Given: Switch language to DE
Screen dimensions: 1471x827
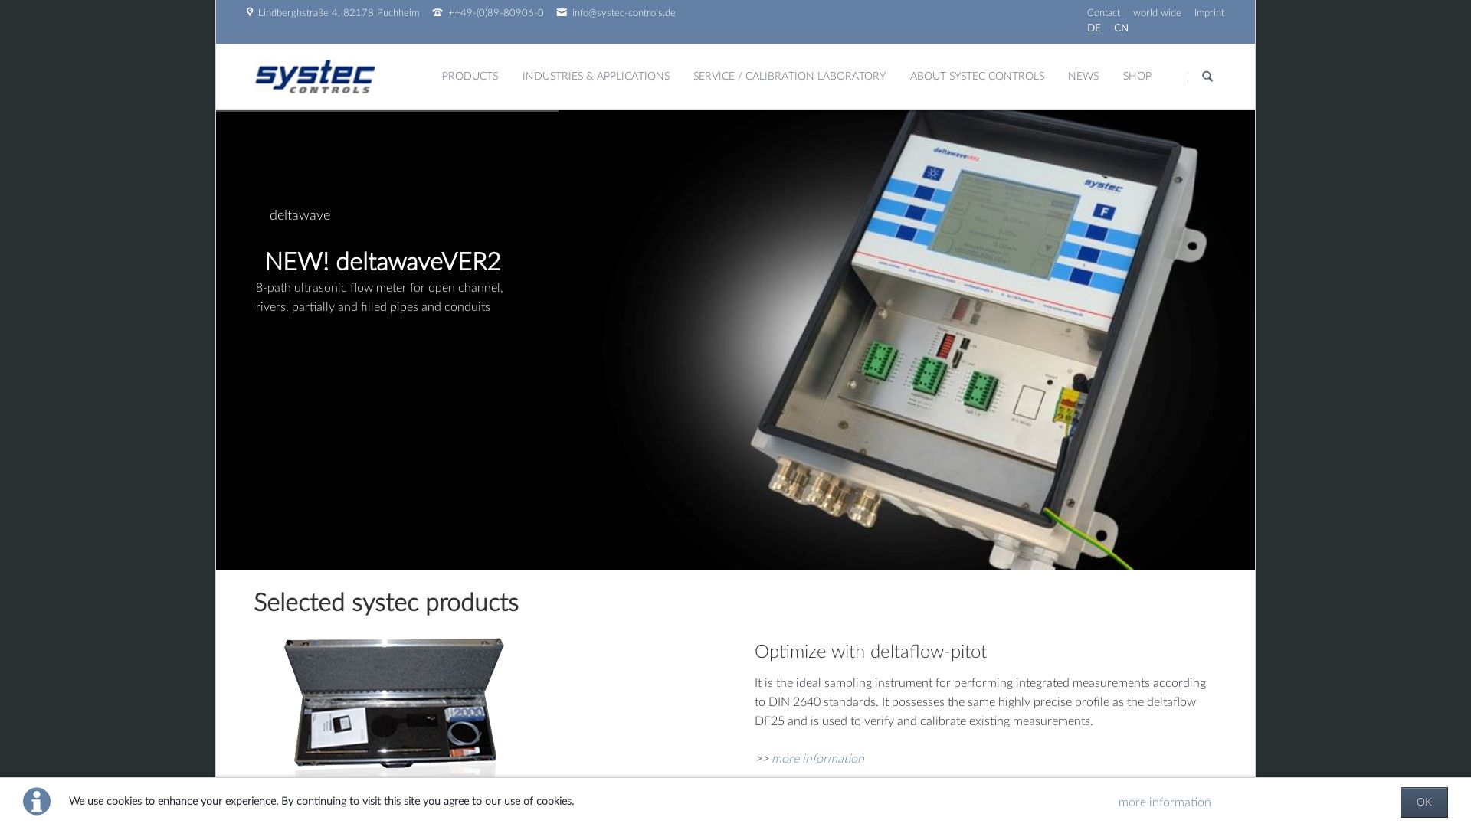Looking at the screenshot, I should point(1093,28).
